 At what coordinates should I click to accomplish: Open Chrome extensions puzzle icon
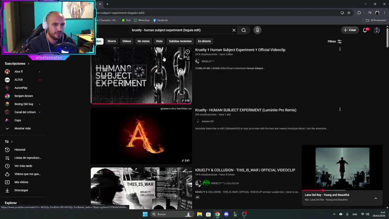[359, 13]
